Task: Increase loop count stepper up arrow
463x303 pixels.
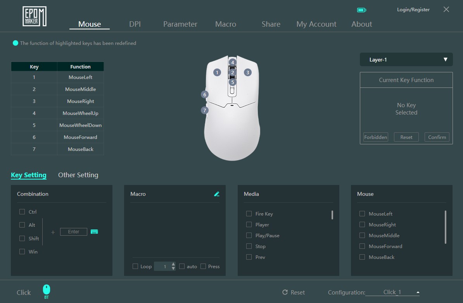Action: click(173, 264)
